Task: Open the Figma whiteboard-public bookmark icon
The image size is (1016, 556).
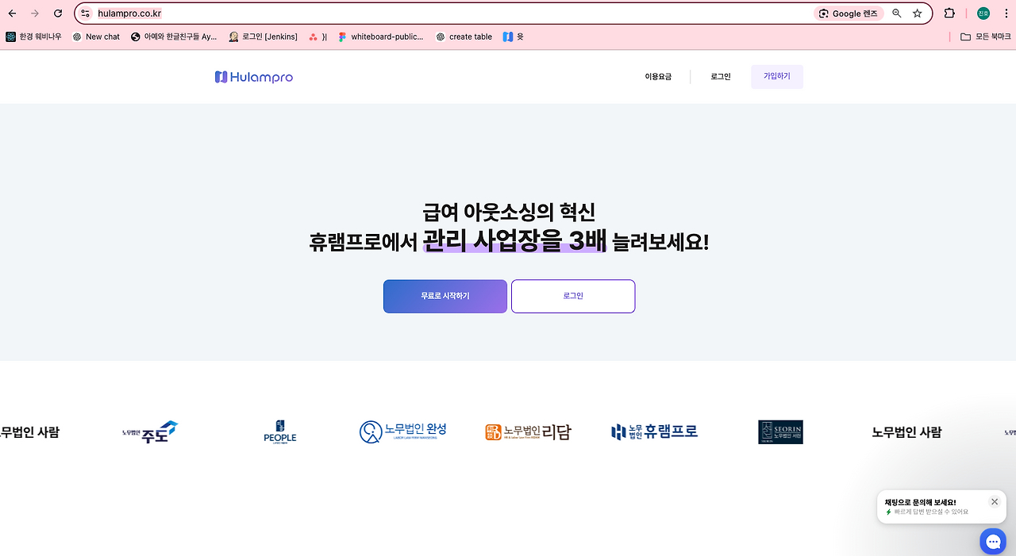Action: click(x=341, y=36)
